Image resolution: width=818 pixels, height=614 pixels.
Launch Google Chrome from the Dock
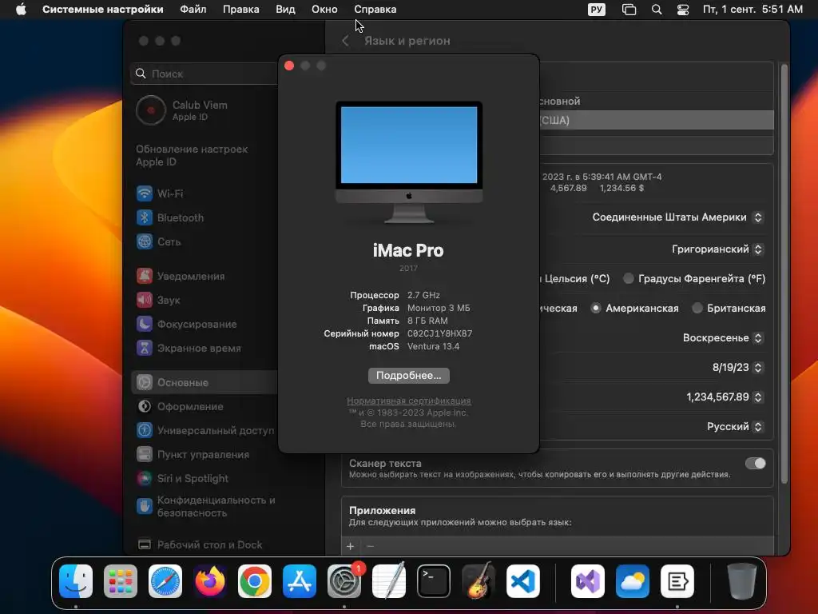click(255, 581)
